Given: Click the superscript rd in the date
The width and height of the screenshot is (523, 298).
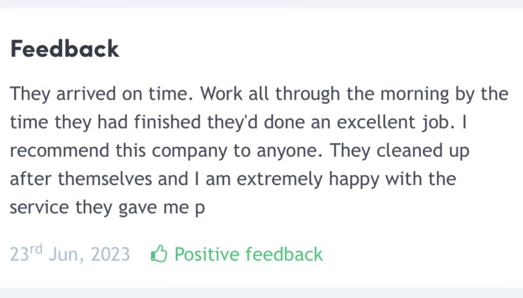Looking at the screenshot, I should (36, 249).
